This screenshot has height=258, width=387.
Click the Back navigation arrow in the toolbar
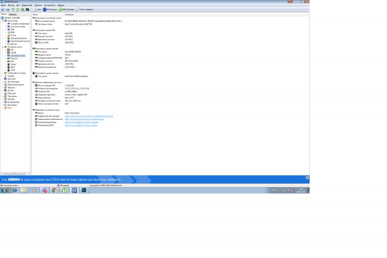pyautogui.click(x=2, y=9)
